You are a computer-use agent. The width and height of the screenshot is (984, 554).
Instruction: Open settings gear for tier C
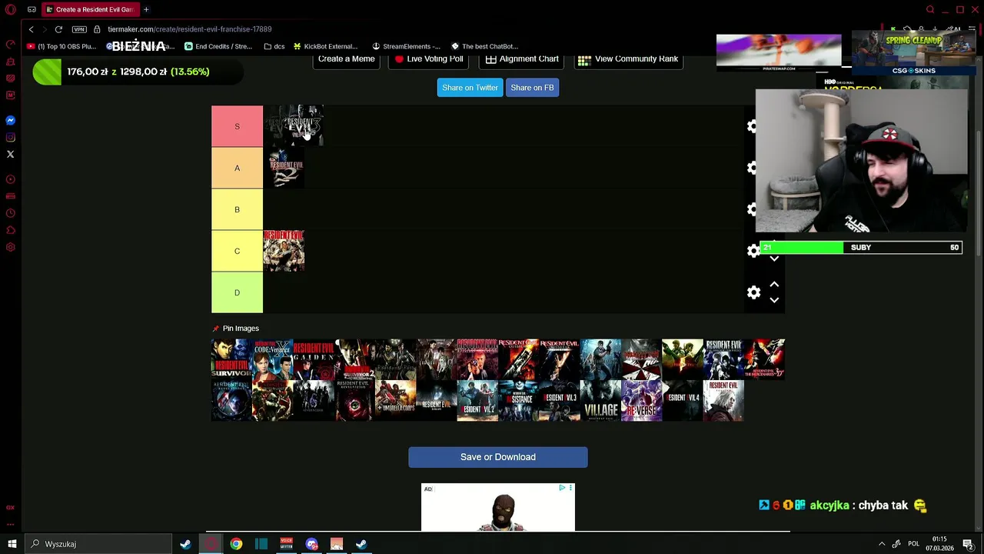753,251
